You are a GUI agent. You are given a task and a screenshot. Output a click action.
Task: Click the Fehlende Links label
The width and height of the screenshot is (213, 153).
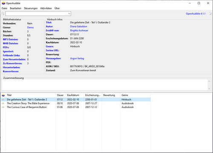coord(12,56)
